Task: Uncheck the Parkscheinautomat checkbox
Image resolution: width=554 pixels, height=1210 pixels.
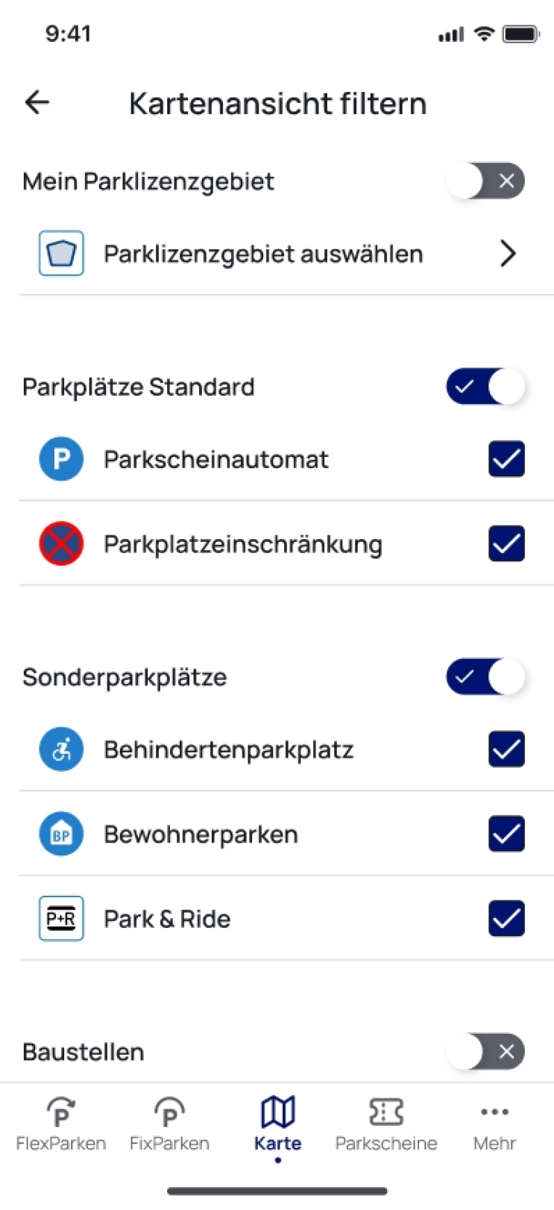Action: click(506, 459)
